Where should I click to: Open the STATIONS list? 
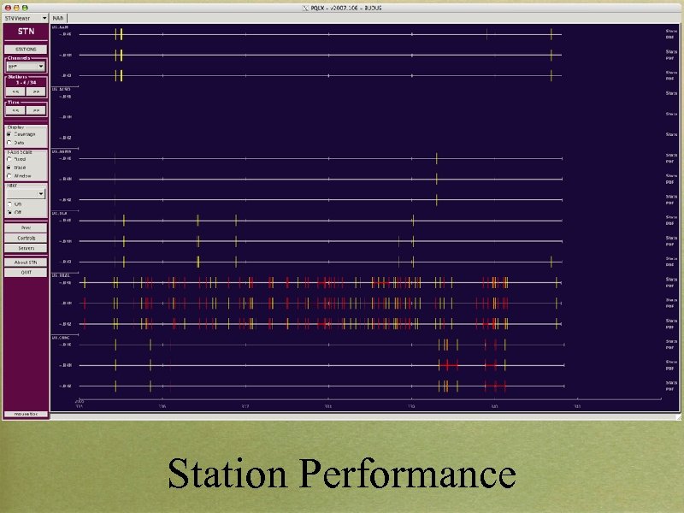27,49
